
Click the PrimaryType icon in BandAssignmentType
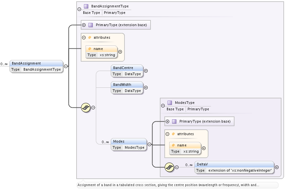[x=90, y=25]
